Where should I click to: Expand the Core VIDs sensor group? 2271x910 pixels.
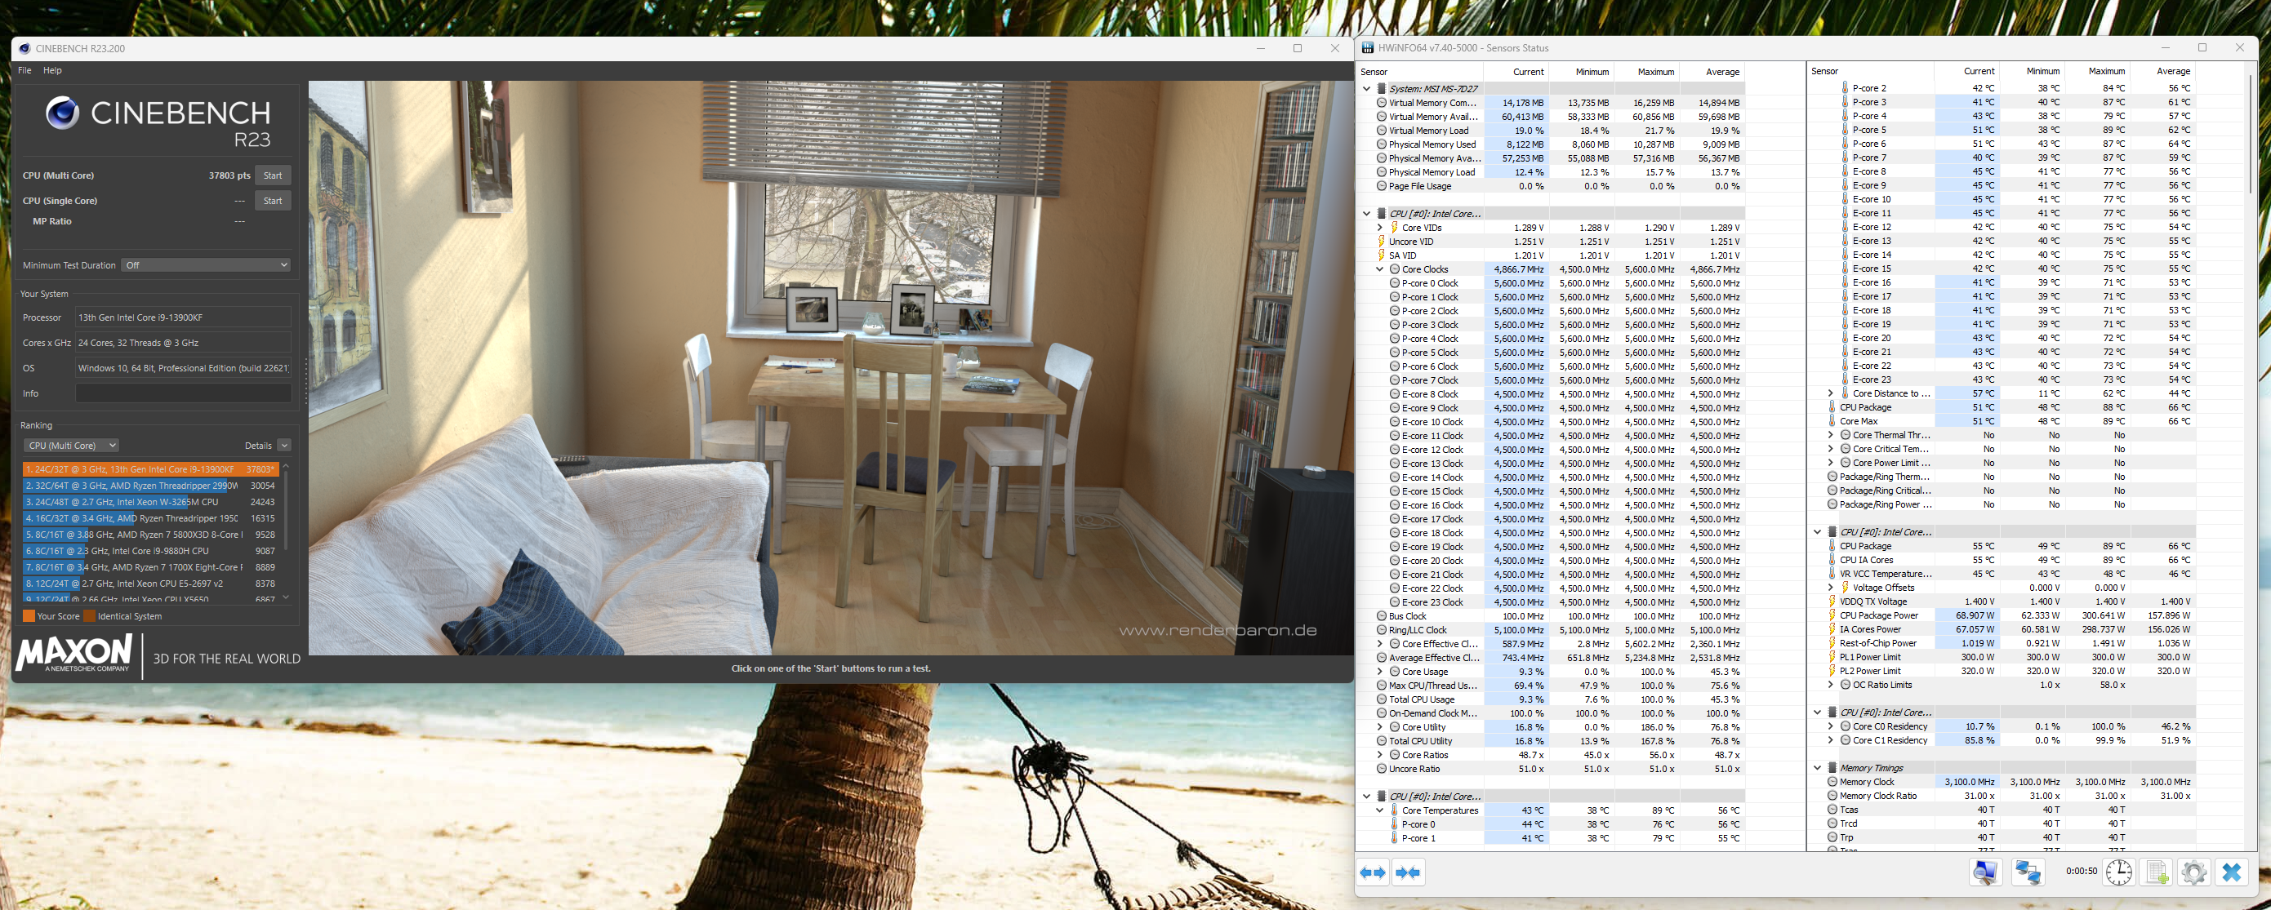point(1380,229)
